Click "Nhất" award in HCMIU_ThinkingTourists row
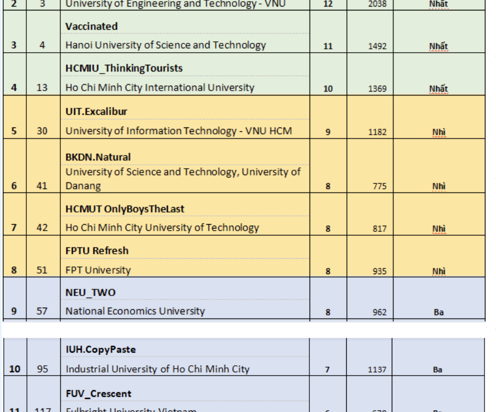The height and width of the screenshot is (412, 496). point(438,88)
